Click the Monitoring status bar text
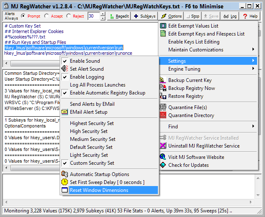Image resolution: width=265 pixels, height=217 pixels. point(118,211)
